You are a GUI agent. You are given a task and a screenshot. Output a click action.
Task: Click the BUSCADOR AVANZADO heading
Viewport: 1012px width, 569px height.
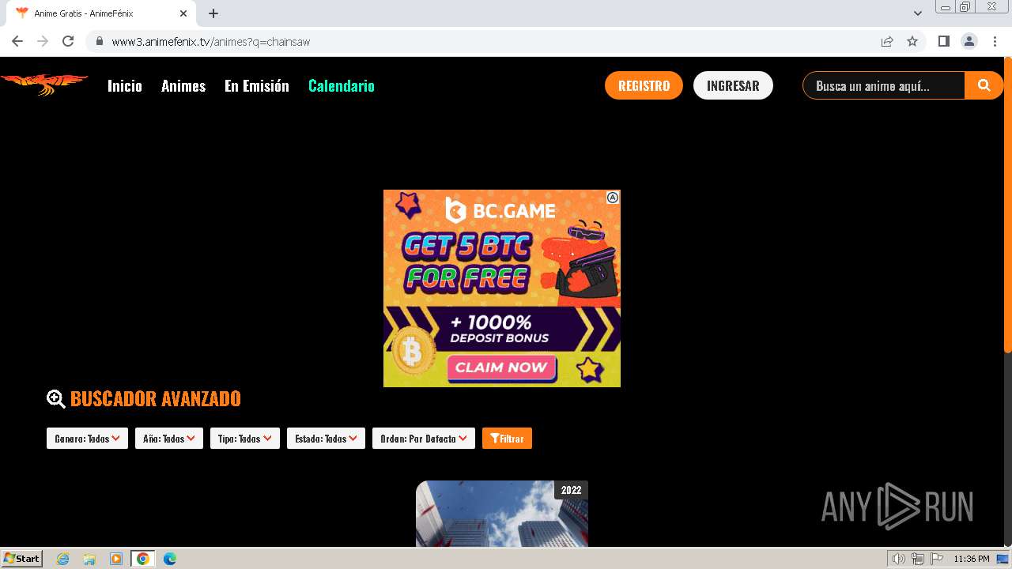click(x=156, y=399)
